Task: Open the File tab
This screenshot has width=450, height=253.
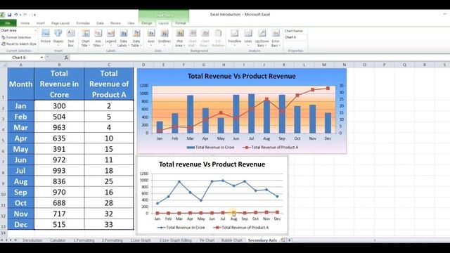Action: pos(8,23)
